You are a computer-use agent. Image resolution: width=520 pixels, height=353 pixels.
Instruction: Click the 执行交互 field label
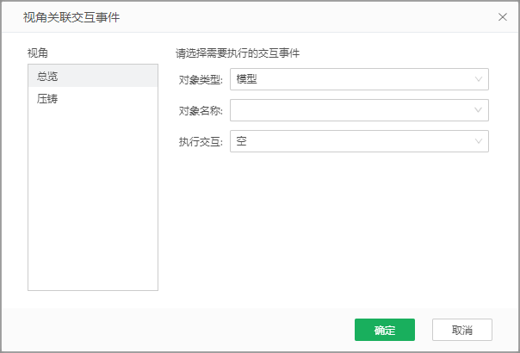200,141
